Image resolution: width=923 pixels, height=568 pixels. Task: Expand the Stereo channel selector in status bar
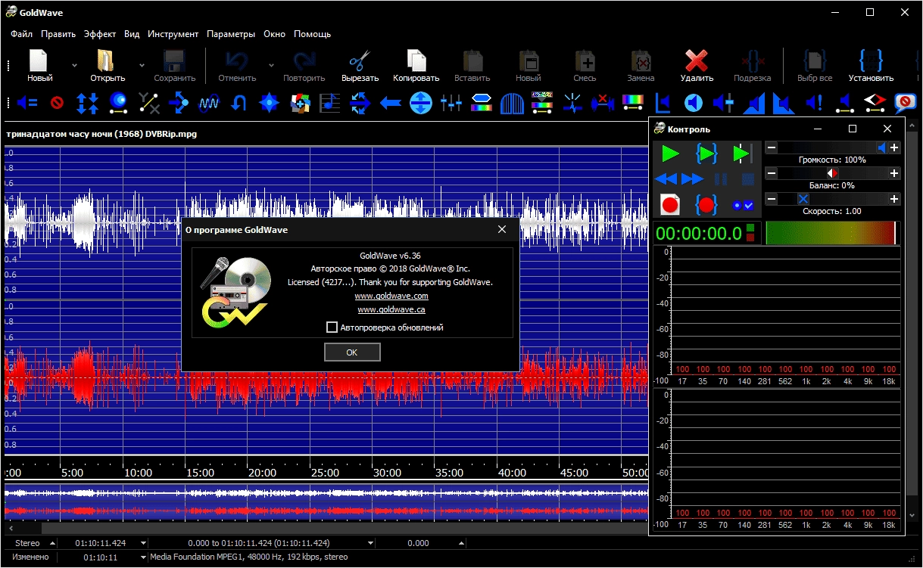coord(52,543)
